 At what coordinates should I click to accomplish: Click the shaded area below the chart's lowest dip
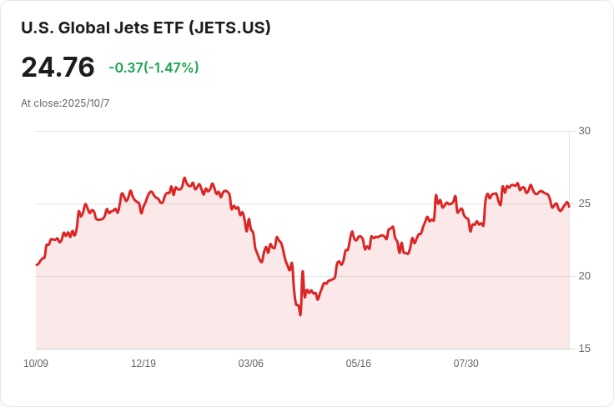pos(299,334)
